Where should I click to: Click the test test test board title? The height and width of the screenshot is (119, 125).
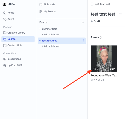(x=103, y=14)
